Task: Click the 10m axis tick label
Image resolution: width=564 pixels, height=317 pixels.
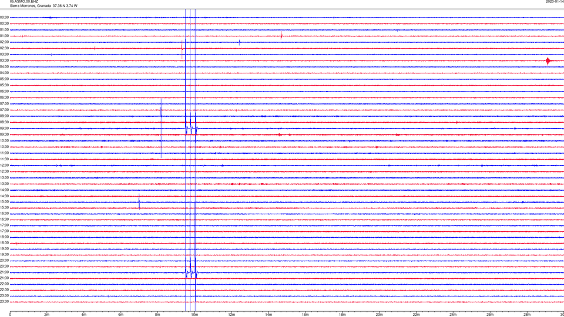Action: [x=194, y=315]
